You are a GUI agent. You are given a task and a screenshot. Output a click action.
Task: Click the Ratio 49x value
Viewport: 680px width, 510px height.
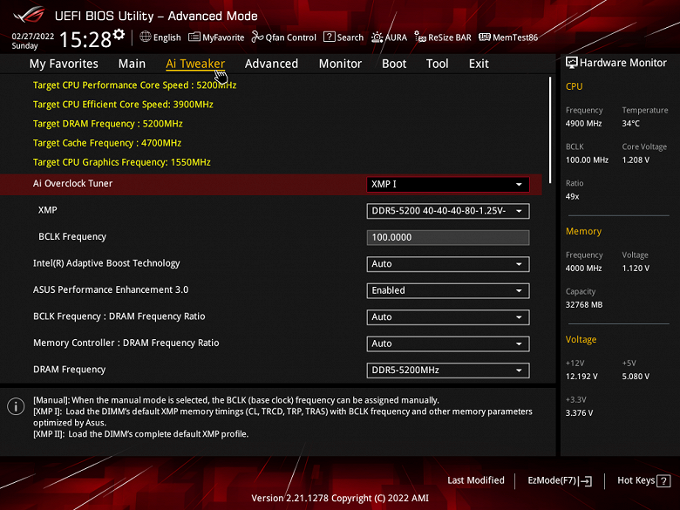pos(572,196)
